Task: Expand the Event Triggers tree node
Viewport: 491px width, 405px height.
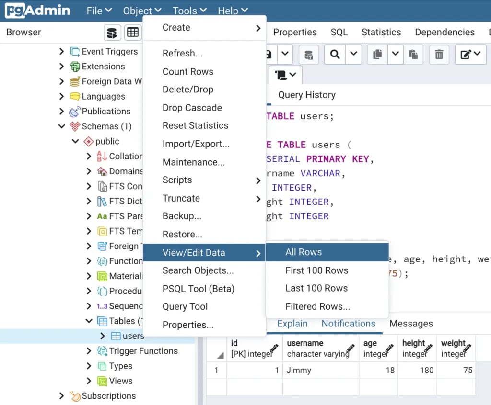Action: [x=61, y=52]
